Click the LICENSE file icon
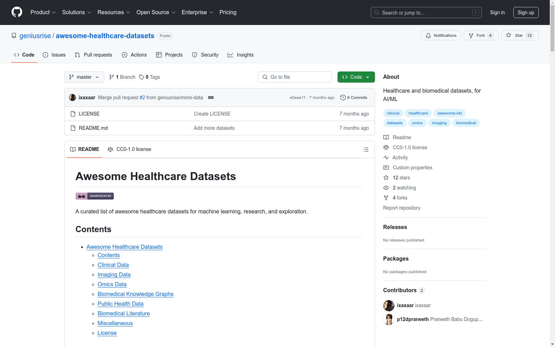The image size is (555, 347). click(x=73, y=114)
